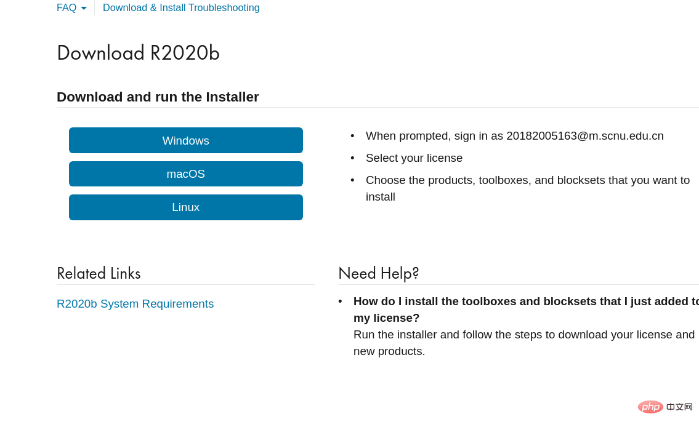Open Download & Install Troubleshooting link
The image size is (699, 427).
[181, 8]
